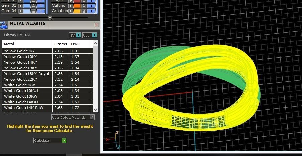Select the Cutting layer name
Screen dimensions: 302x156
coord(58,6)
